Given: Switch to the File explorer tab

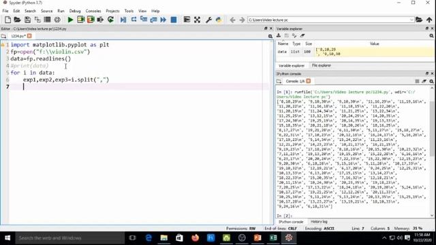Looking at the screenshot, I should tap(321, 65).
